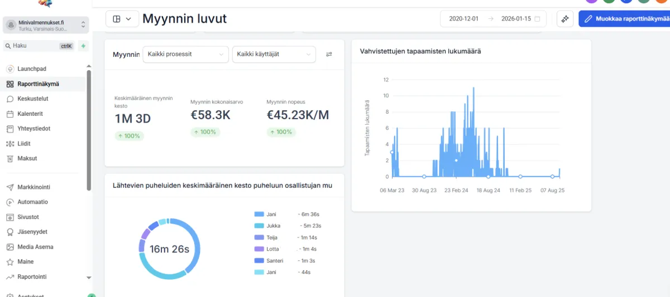Open the Raportointi trend chart icon

[x=10, y=276]
